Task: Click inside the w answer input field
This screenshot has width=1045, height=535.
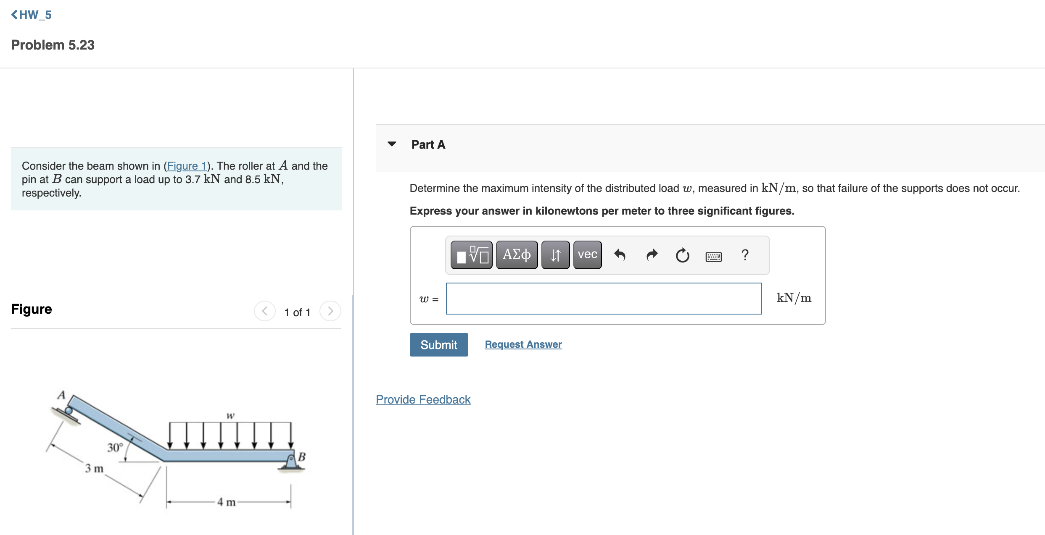Action: point(604,298)
